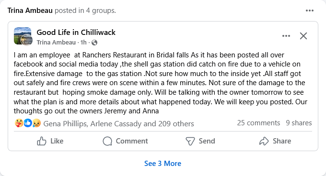Screen dimensions: 326x176
Task: View the 9 shares list
Action: pyautogui.click(x=299, y=123)
